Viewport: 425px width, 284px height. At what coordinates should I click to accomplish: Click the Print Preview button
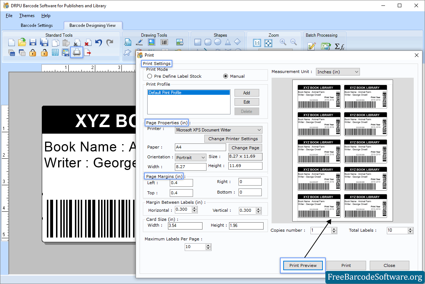tap(303, 265)
